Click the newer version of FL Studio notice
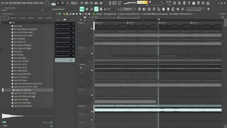 point(195,9)
